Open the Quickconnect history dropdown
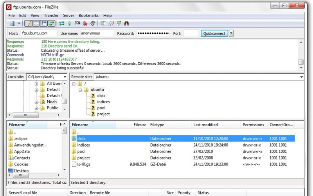The width and height of the screenshot is (313, 196). point(231,33)
